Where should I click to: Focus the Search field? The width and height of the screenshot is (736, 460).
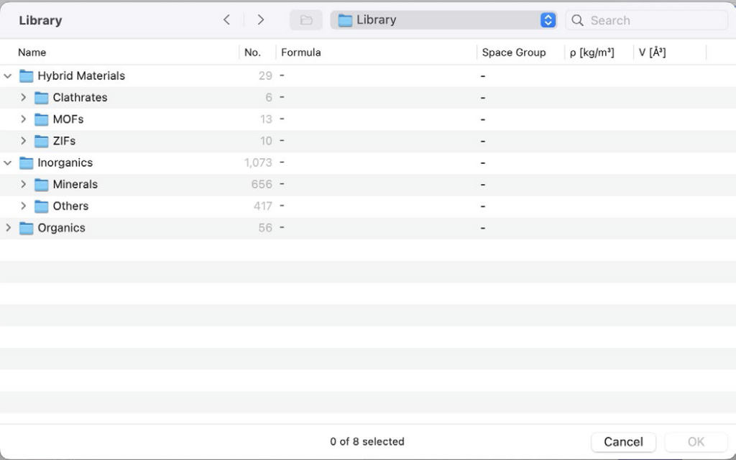pyautogui.click(x=654, y=20)
